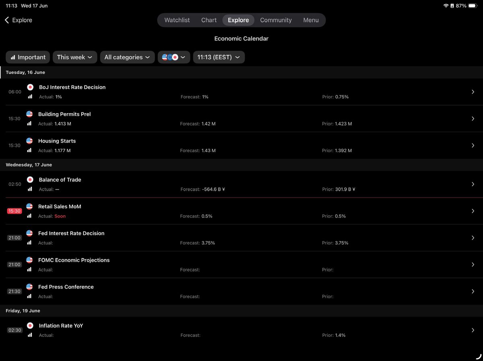Screen dimensions: 483x361
Task: Click importance bars icon on Building Permits Prel
Action: pos(29,124)
